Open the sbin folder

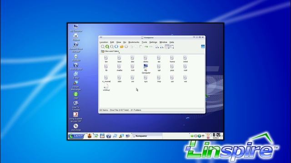pos(119,79)
